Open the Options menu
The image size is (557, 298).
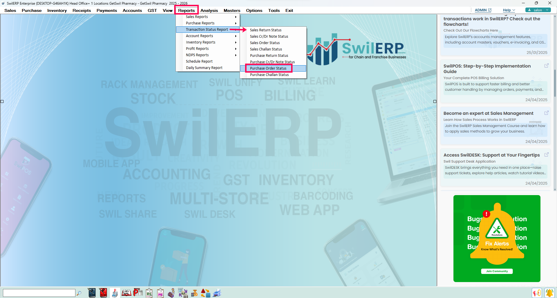tap(254, 10)
